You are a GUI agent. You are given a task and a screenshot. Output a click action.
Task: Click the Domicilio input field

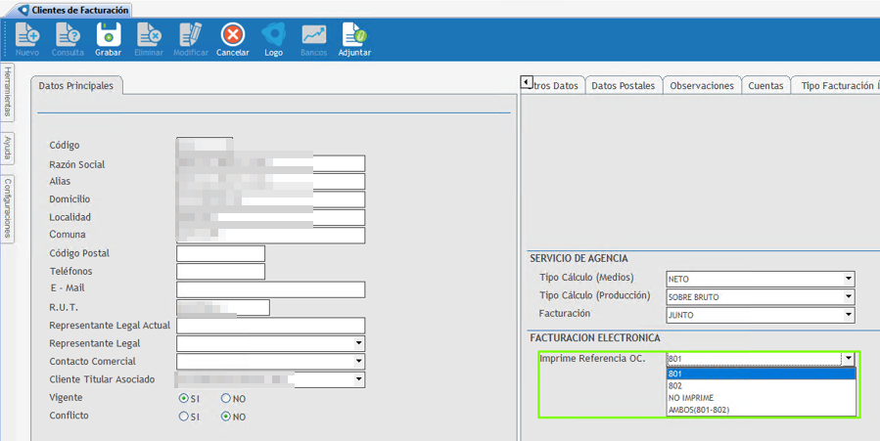pos(270,199)
